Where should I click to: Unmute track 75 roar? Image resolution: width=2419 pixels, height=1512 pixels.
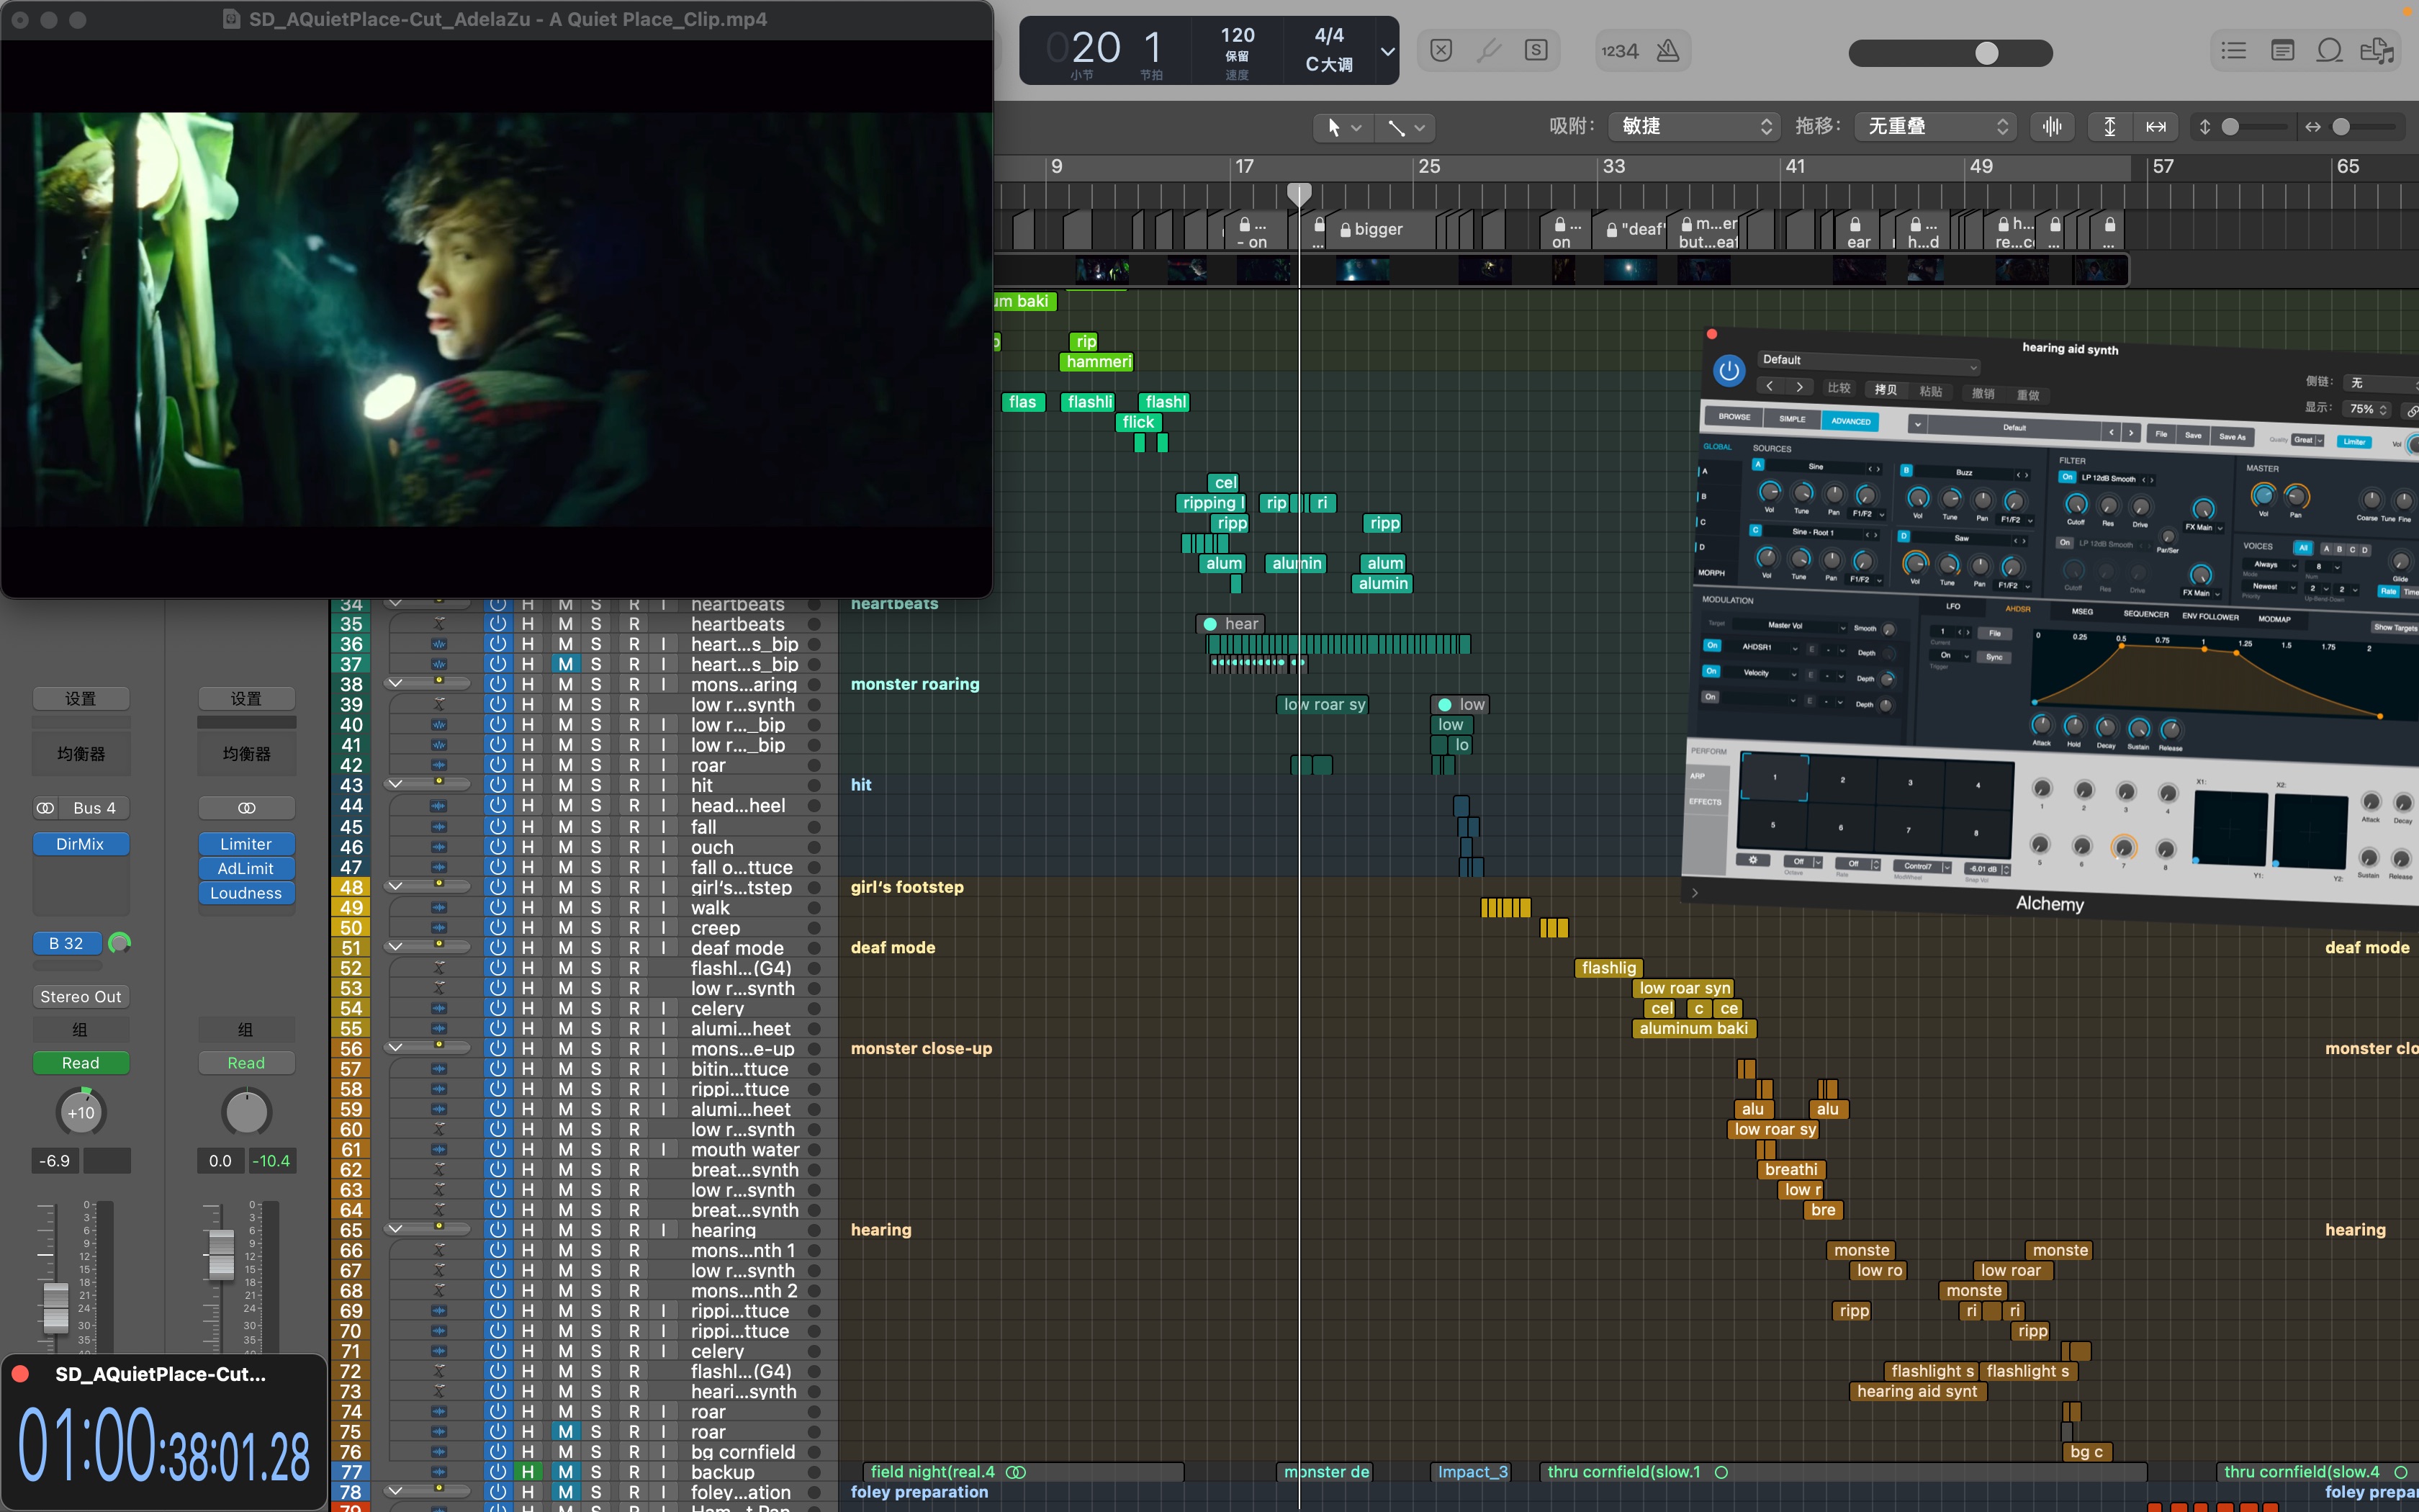coord(564,1432)
